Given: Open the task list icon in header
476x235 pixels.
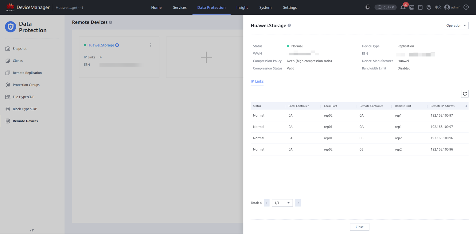Looking at the screenshot, I should [420, 7].
